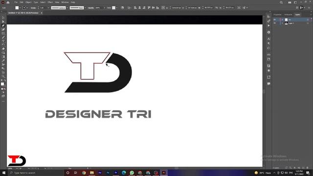313x176 pixels.
Task: Click the Home icon in the top bar
Action: [8, 2]
